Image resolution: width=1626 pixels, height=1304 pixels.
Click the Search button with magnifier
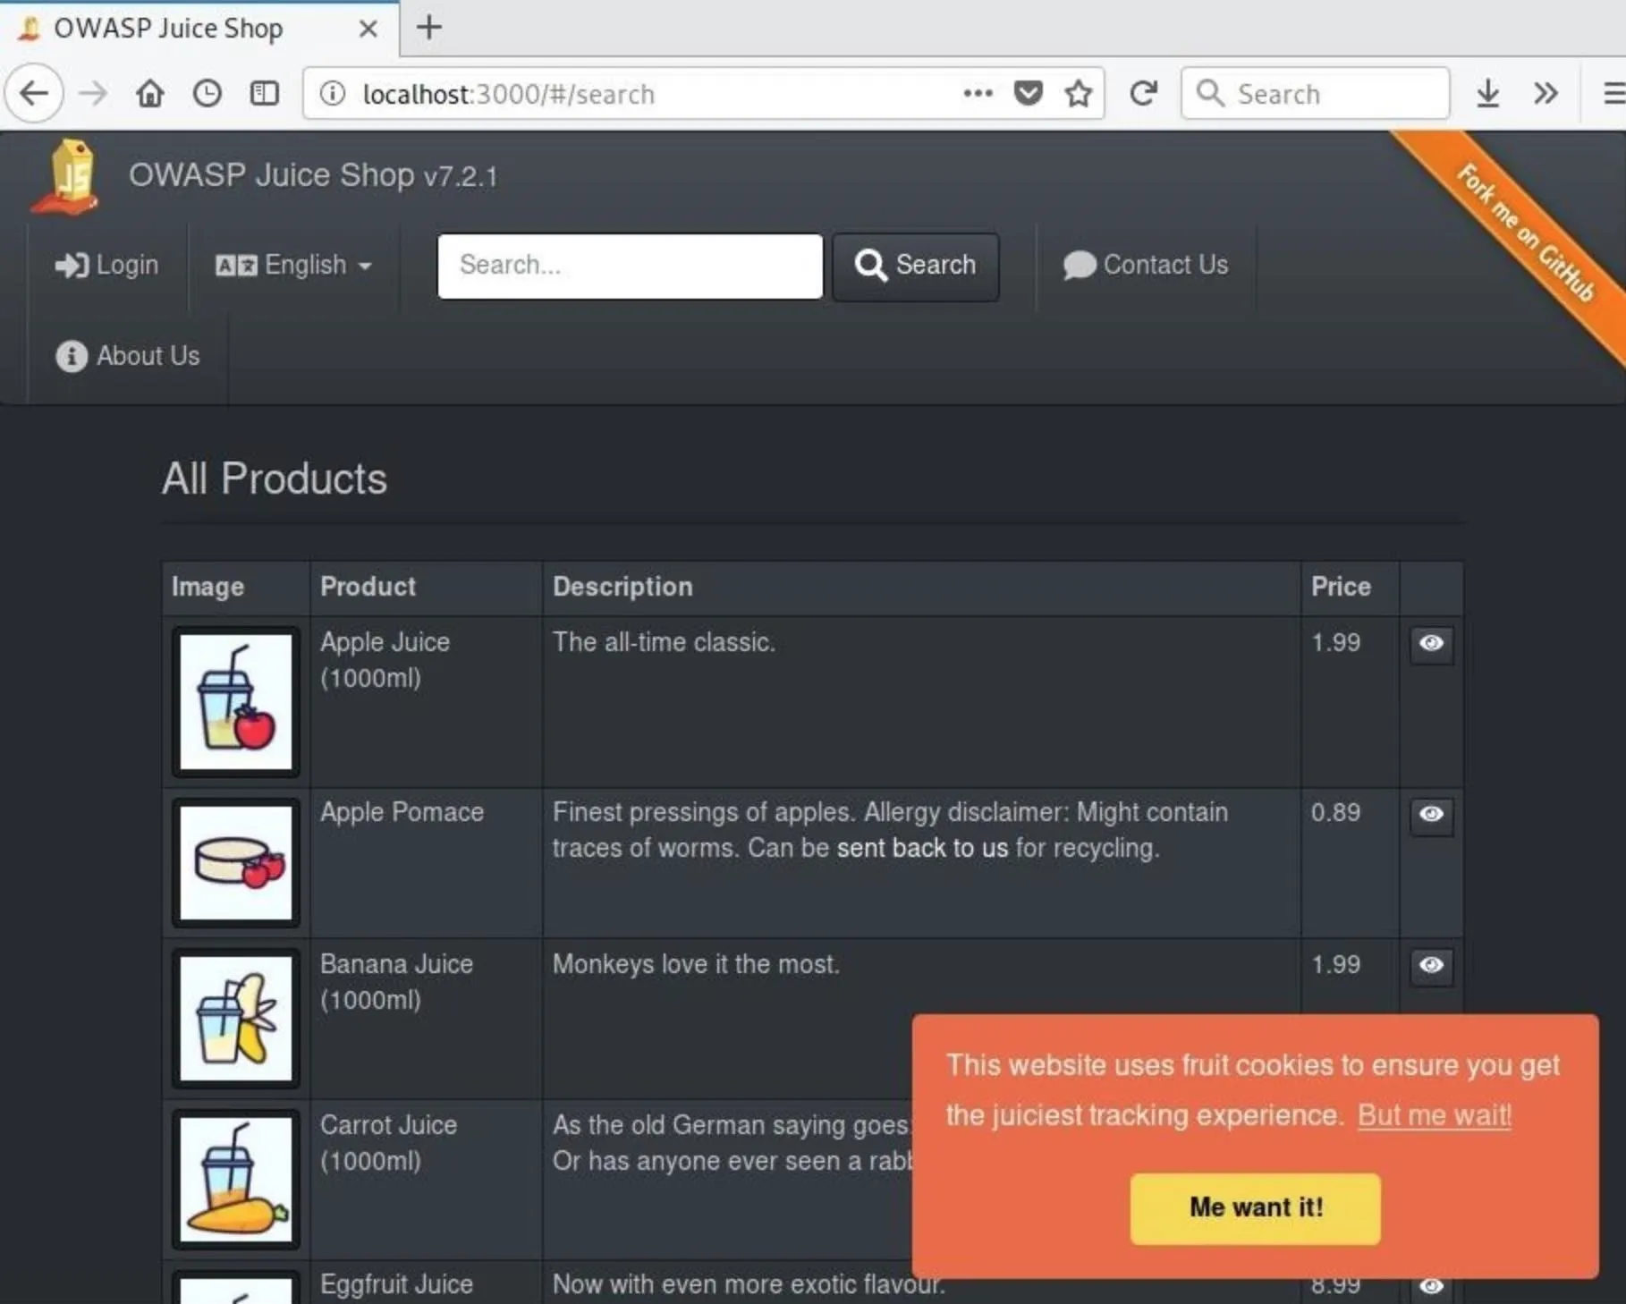click(x=916, y=266)
